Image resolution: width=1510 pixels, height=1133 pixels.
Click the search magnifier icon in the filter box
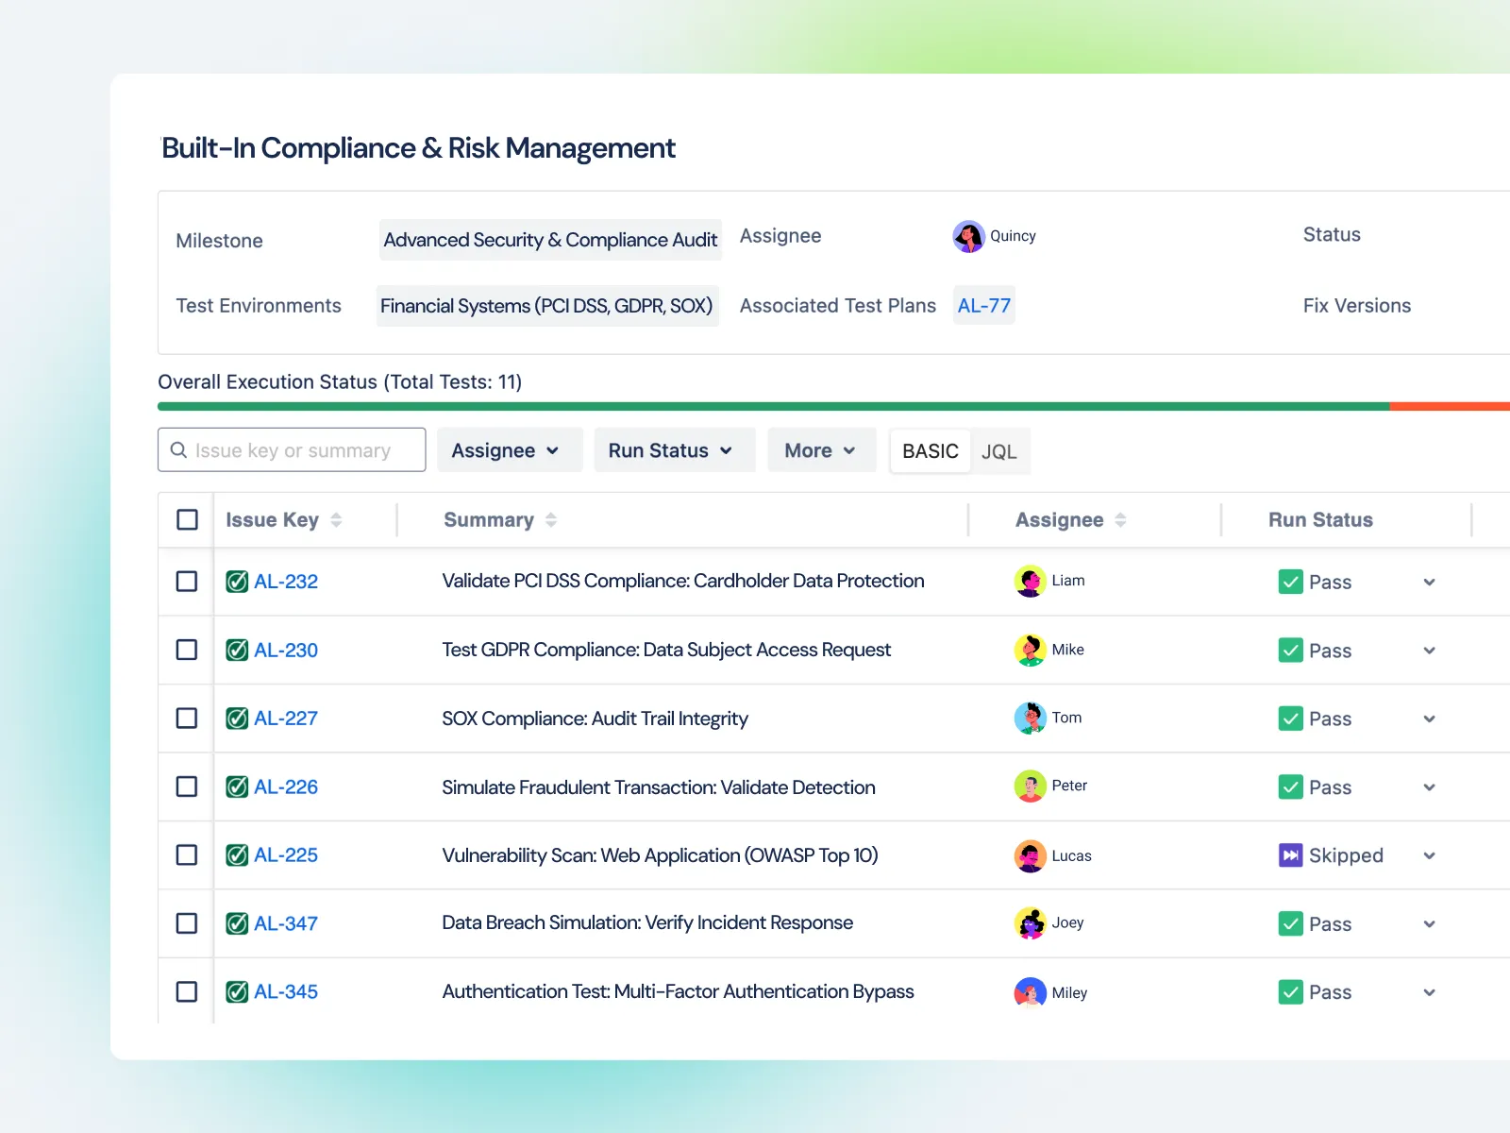[178, 450]
